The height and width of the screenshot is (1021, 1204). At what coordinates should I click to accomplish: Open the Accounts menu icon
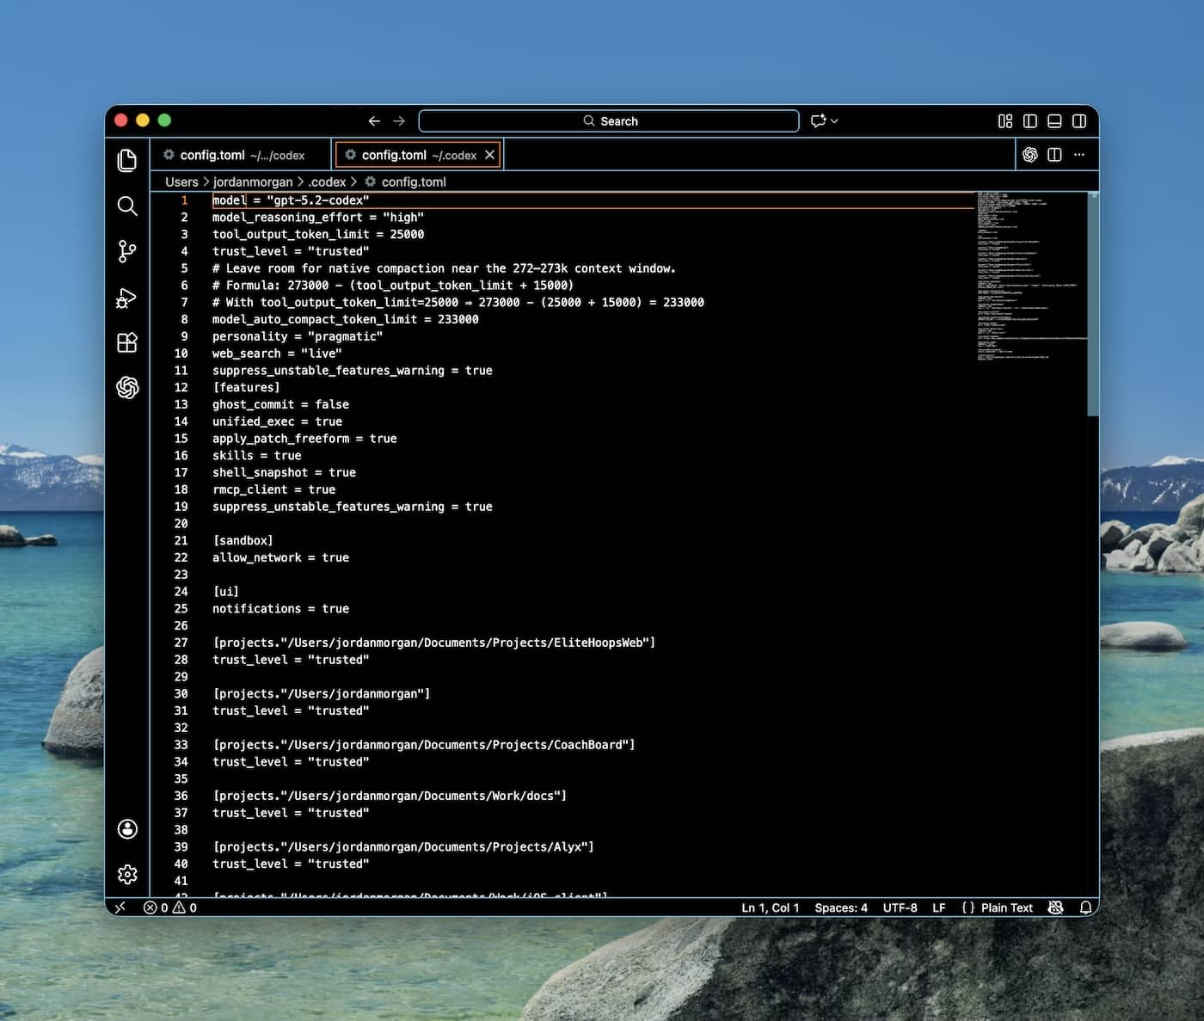pos(127,828)
